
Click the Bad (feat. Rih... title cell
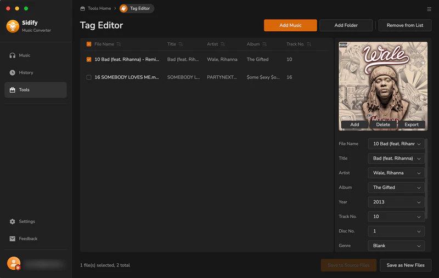183,59
